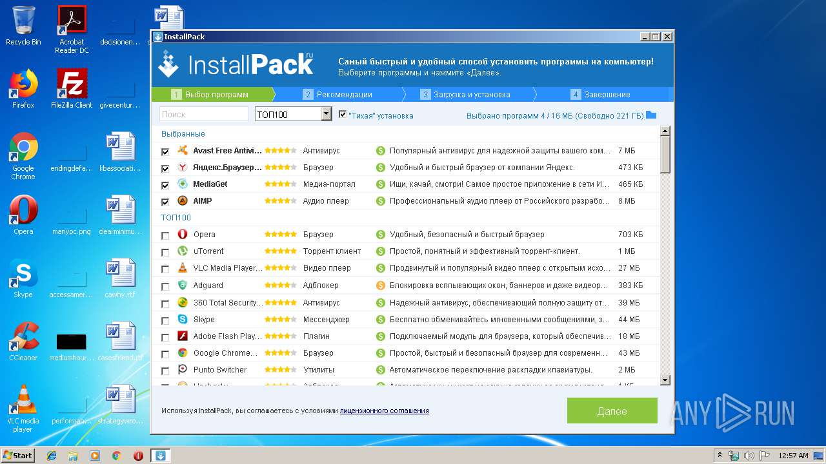Click the Yandex Browser program icon
The width and height of the screenshot is (826, 464).
(x=183, y=168)
